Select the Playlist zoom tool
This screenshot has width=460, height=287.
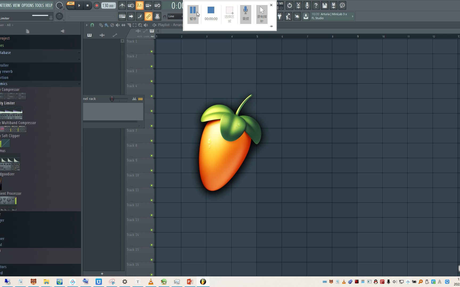click(140, 25)
